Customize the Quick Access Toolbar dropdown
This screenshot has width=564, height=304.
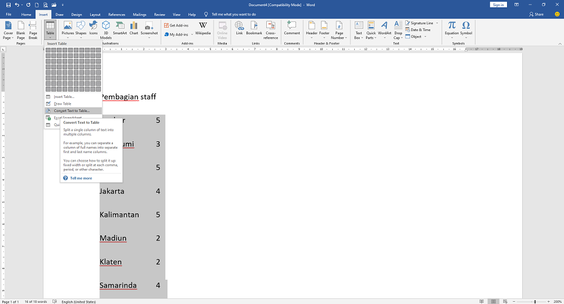click(63, 5)
